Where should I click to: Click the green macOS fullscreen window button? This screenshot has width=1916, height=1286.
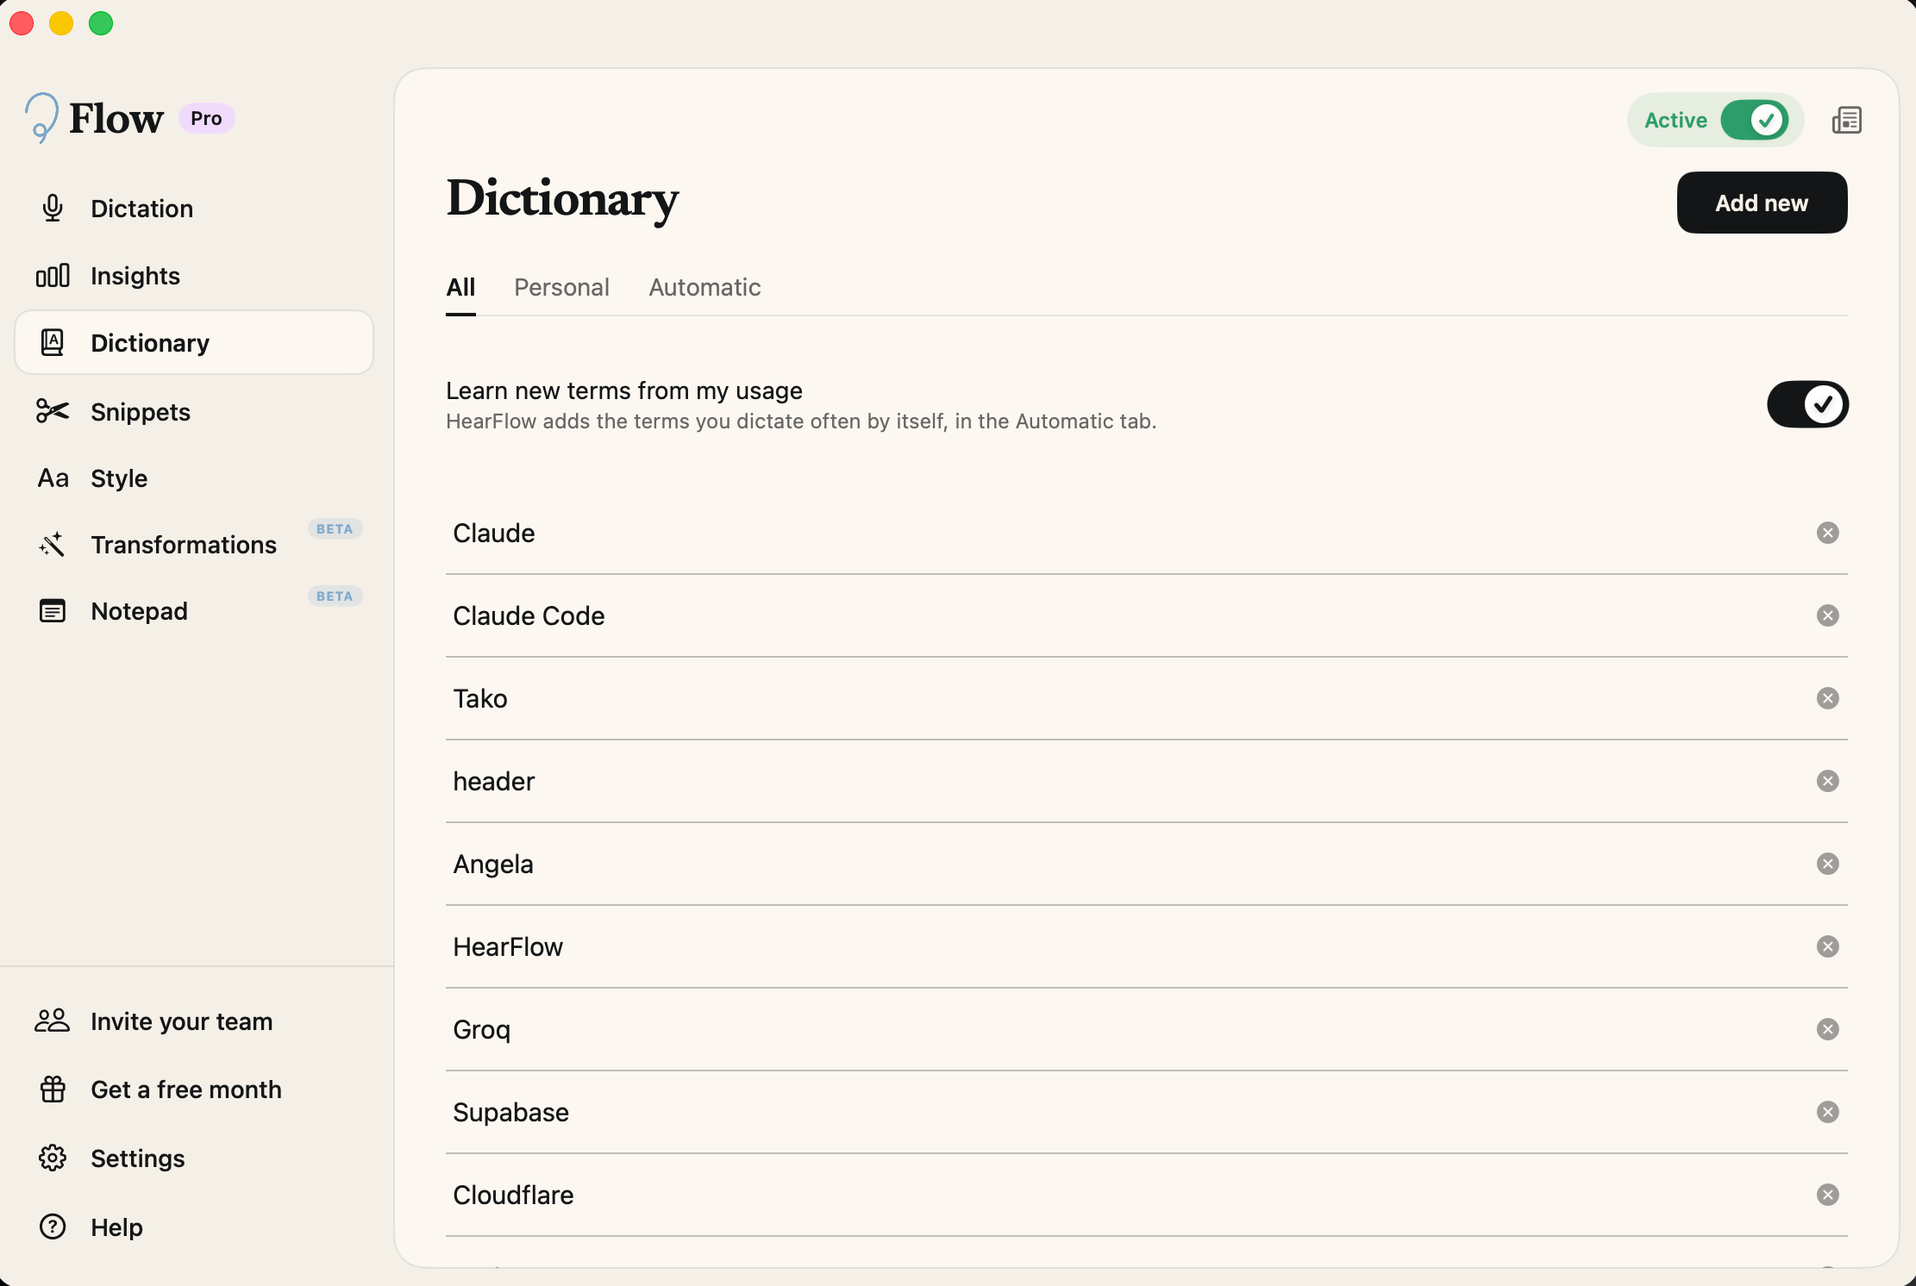101,23
